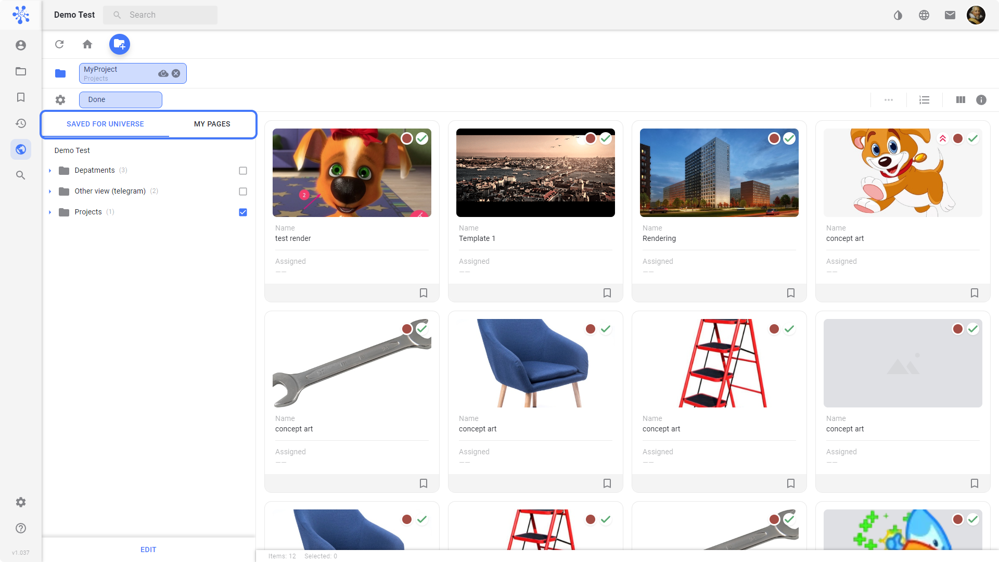Toggle the contrast theme icon
The height and width of the screenshot is (562, 999).
coord(898,15)
